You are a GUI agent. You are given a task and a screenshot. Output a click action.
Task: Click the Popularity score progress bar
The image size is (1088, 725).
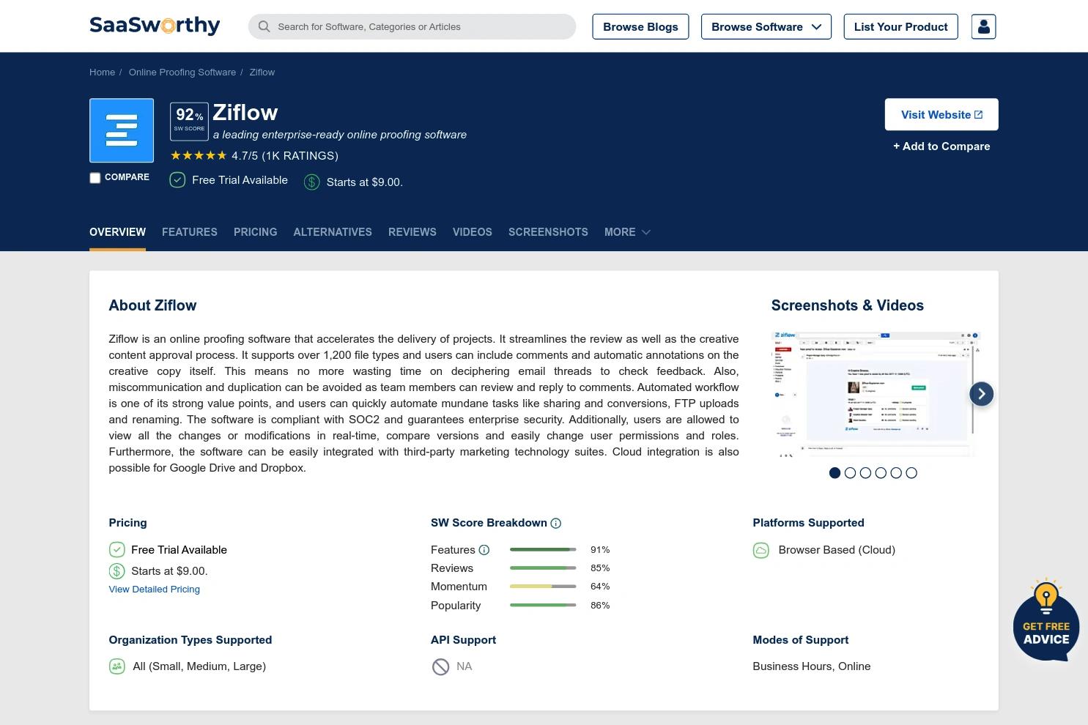coord(543,606)
